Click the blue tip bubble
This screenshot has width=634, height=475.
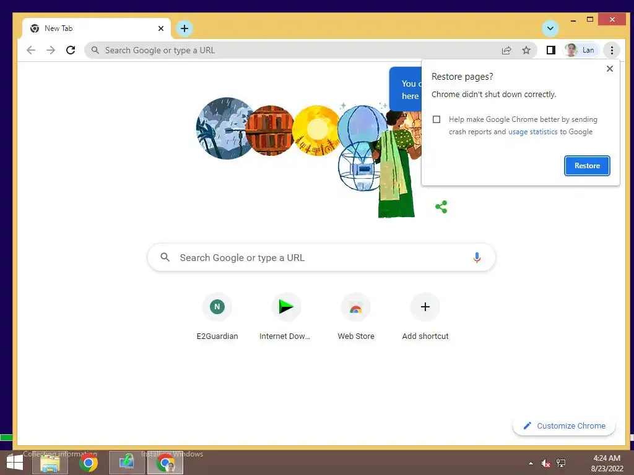pyautogui.click(x=406, y=89)
